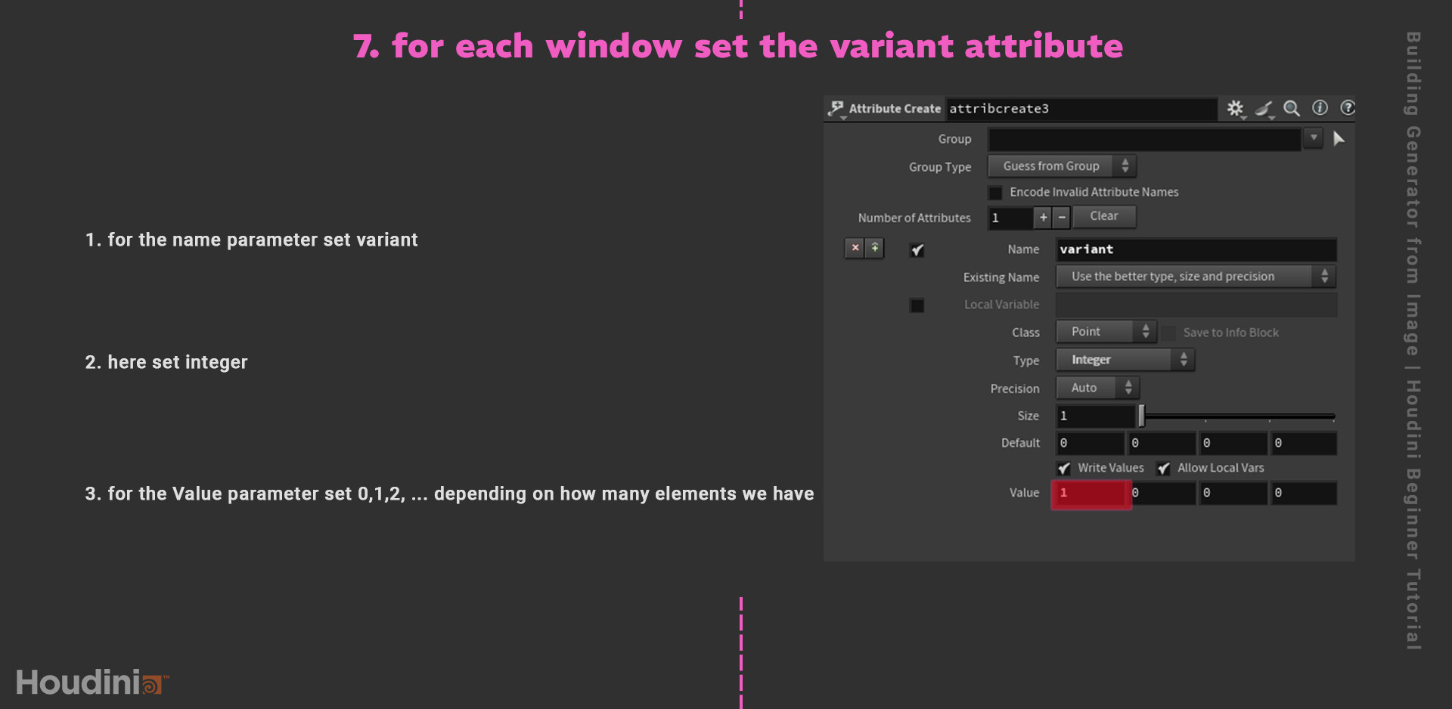Insert a new attribute with the green arrow icon

click(875, 248)
